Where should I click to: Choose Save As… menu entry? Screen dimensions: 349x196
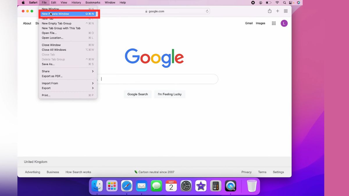pyautogui.click(x=68, y=64)
